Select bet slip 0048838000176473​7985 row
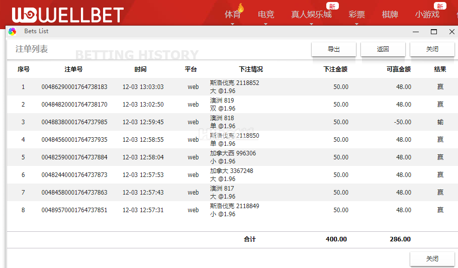The image size is (458, 268). point(74,122)
